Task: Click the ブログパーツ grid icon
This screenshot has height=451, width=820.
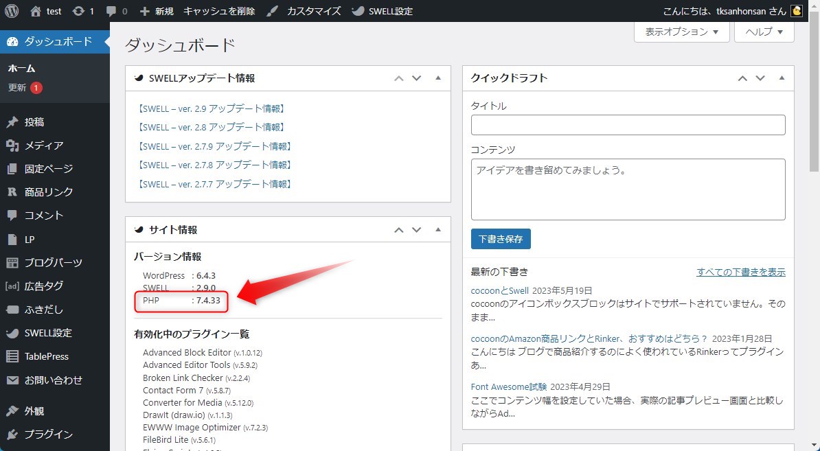Action: click(12, 262)
